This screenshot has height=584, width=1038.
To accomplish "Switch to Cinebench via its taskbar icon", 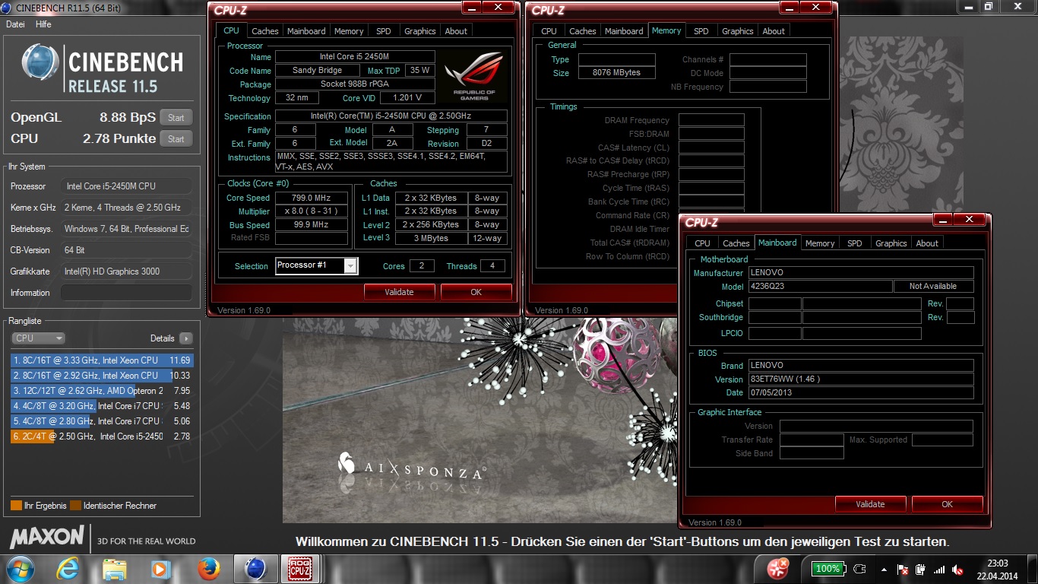I will [x=255, y=569].
